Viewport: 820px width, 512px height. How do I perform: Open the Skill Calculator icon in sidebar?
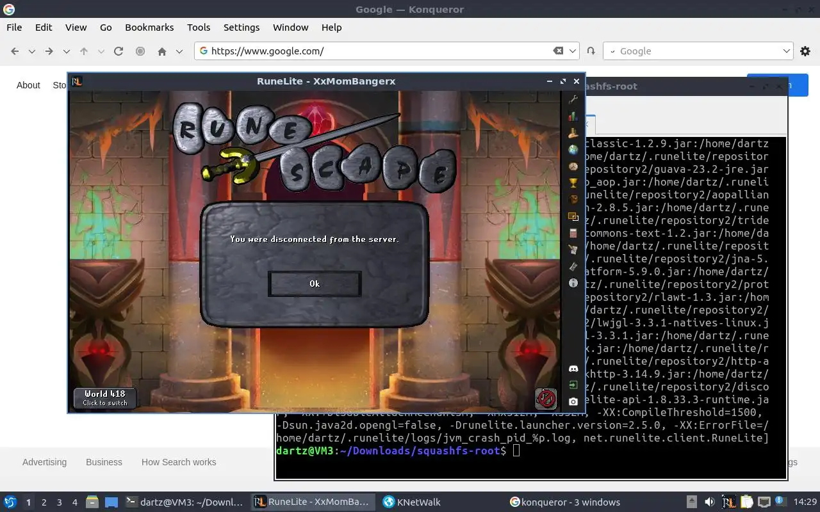tap(573, 233)
